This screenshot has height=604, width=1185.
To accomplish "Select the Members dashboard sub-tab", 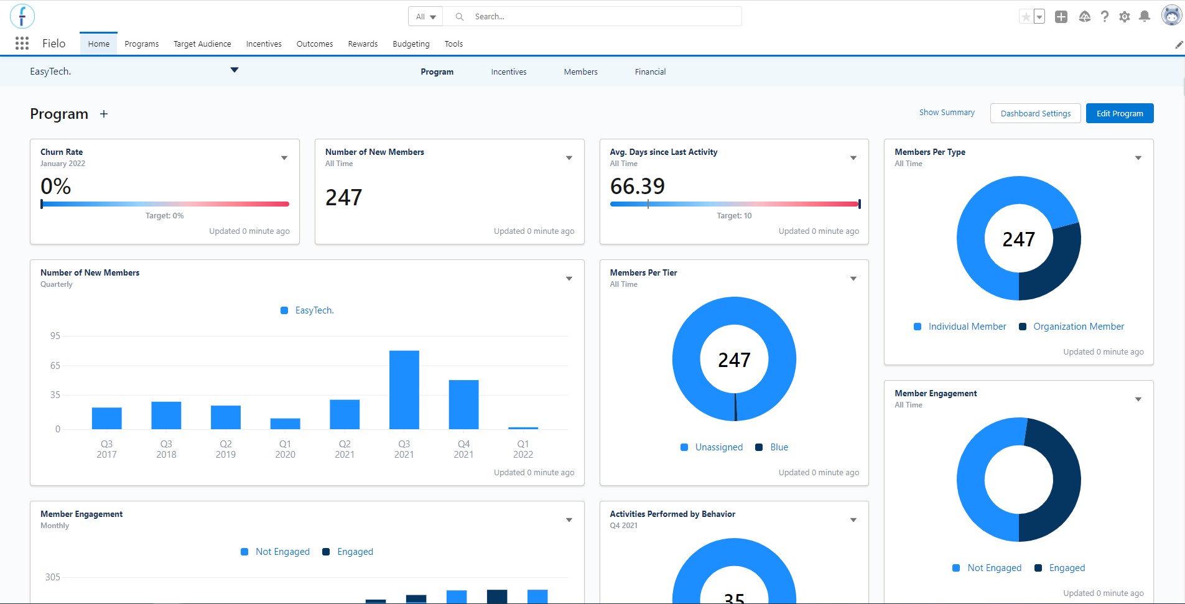I will pos(581,72).
